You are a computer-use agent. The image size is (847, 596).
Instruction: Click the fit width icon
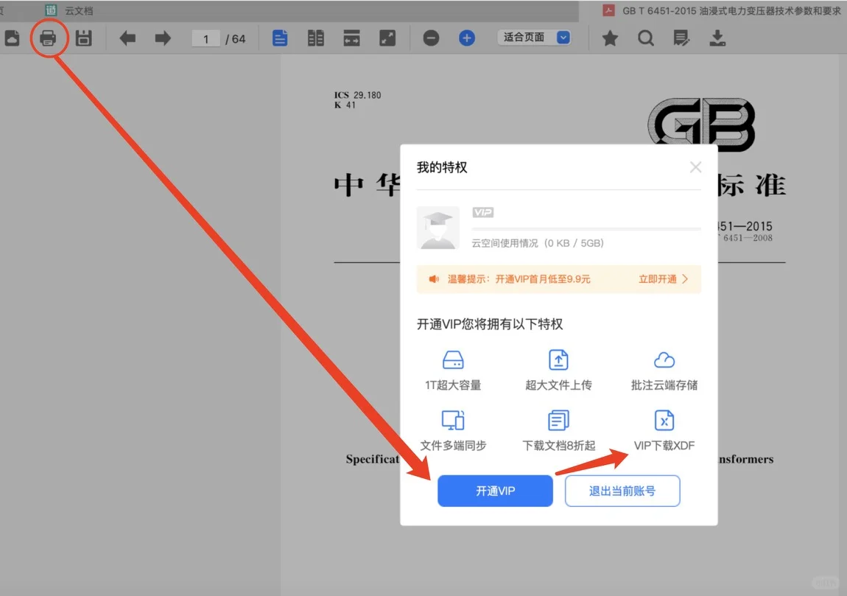(351, 38)
